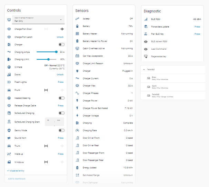
Task: Open the Cabin Overheat Protection dropdown
Action: 38,20
